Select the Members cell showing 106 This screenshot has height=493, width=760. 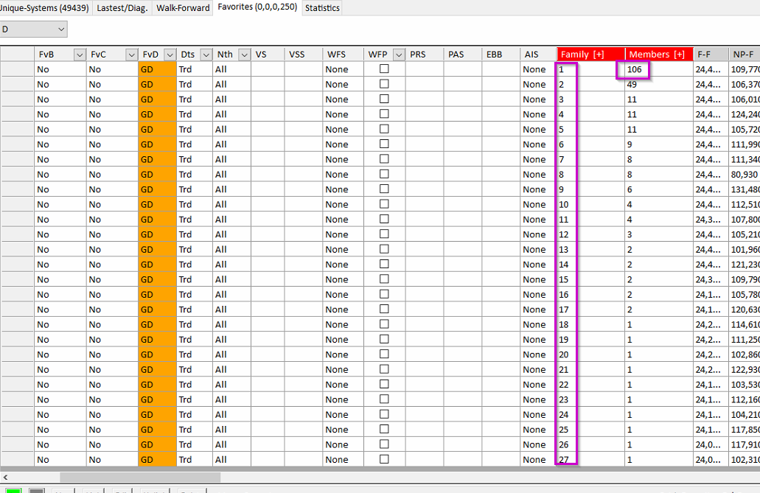click(633, 69)
